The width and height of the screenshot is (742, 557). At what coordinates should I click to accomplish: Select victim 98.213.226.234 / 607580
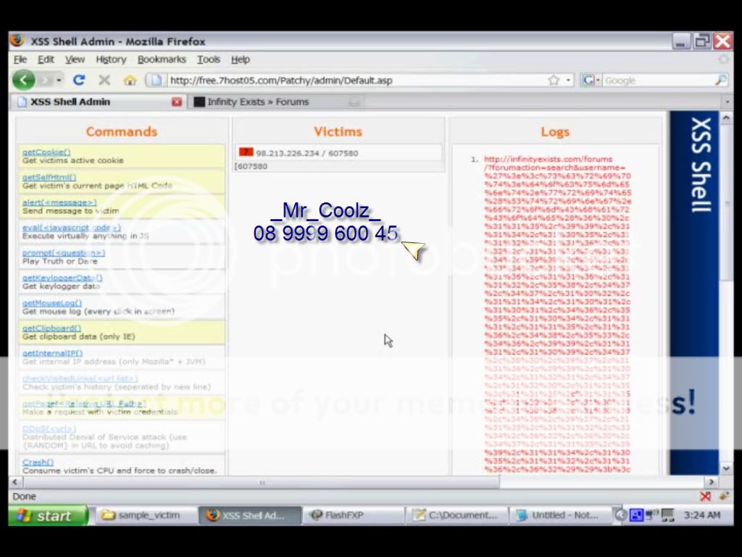coord(307,153)
